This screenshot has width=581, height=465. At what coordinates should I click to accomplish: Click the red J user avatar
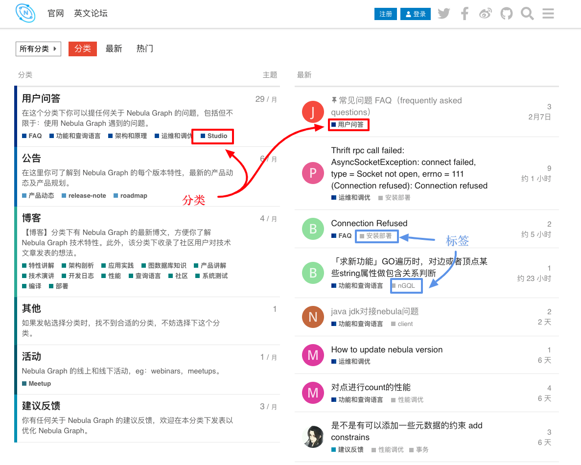pyautogui.click(x=313, y=112)
